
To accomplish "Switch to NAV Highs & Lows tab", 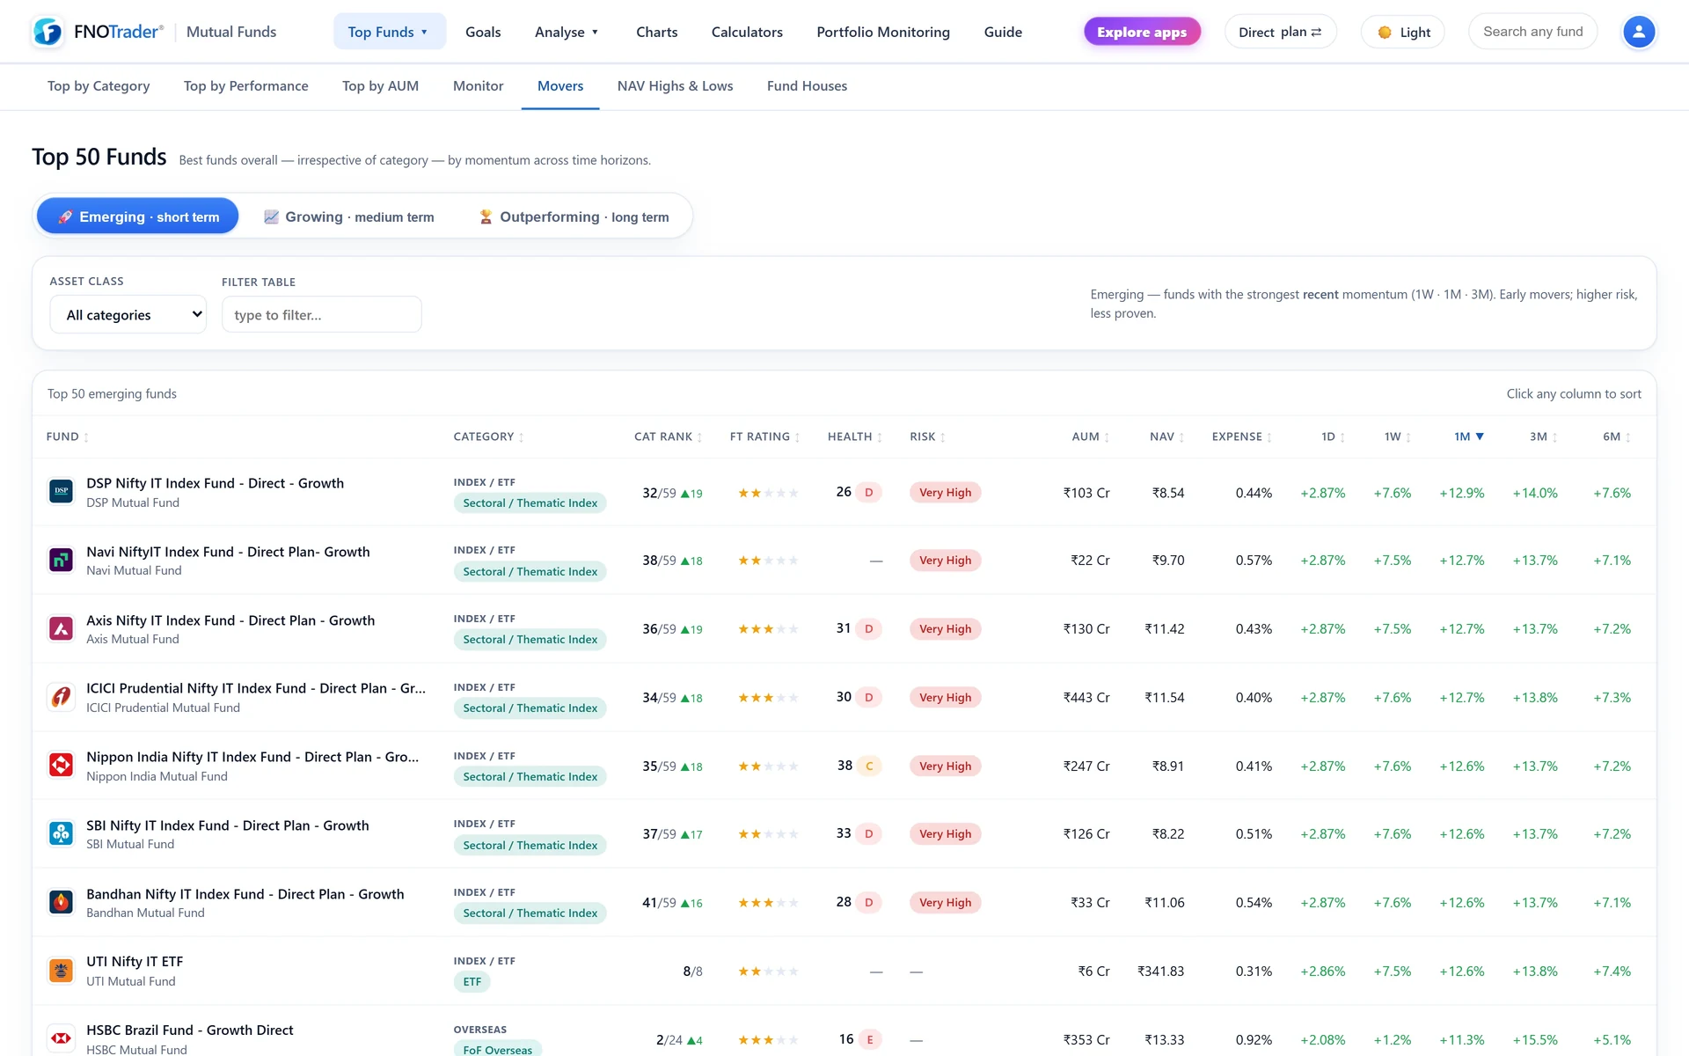I will pos(675,86).
